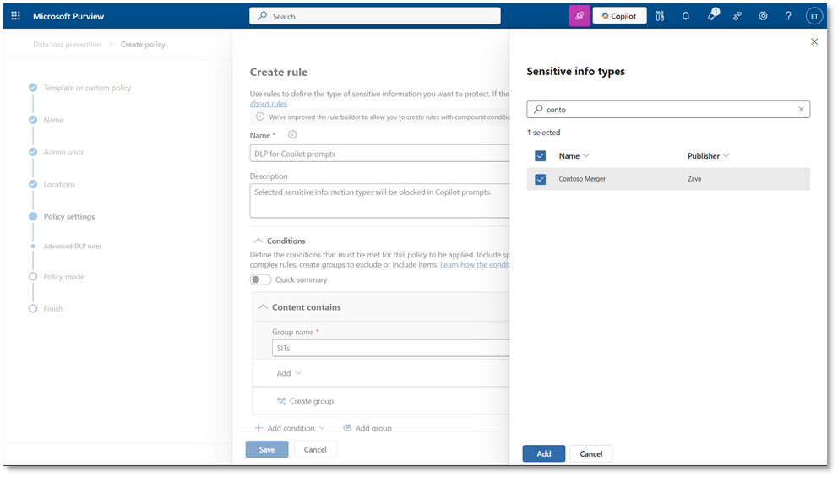Open the ET account avatar

[x=814, y=16]
